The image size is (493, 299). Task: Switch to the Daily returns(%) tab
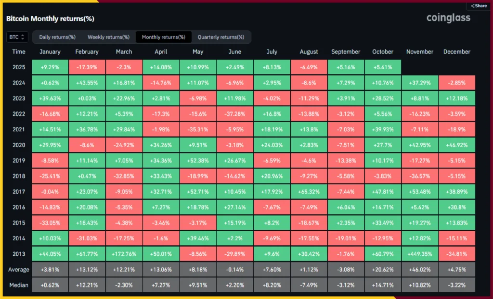[57, 37]
